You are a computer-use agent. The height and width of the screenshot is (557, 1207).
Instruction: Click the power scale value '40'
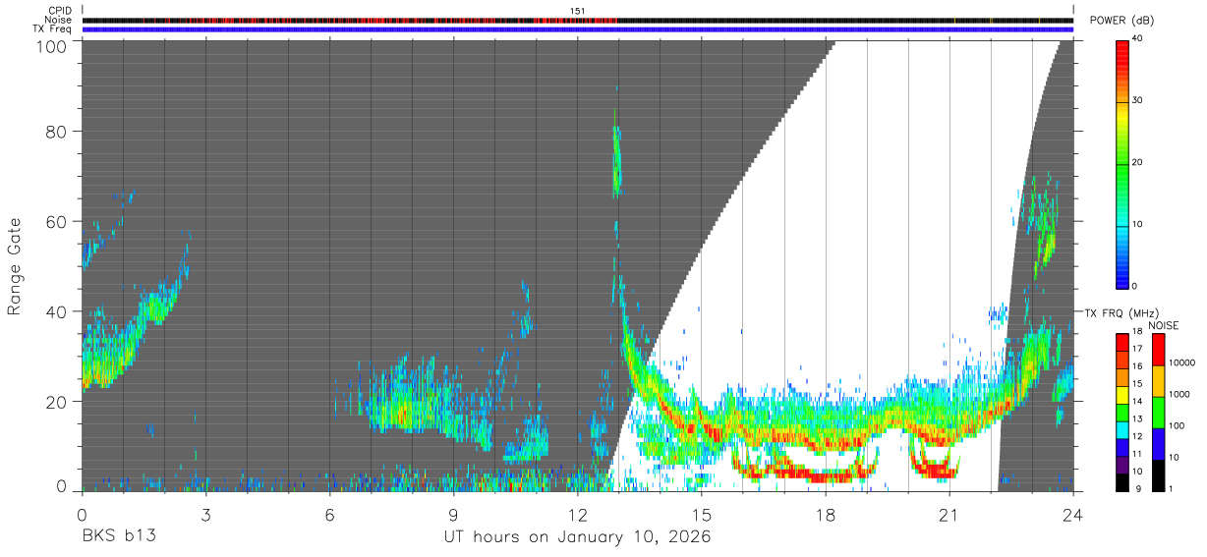coord(1137,39)
